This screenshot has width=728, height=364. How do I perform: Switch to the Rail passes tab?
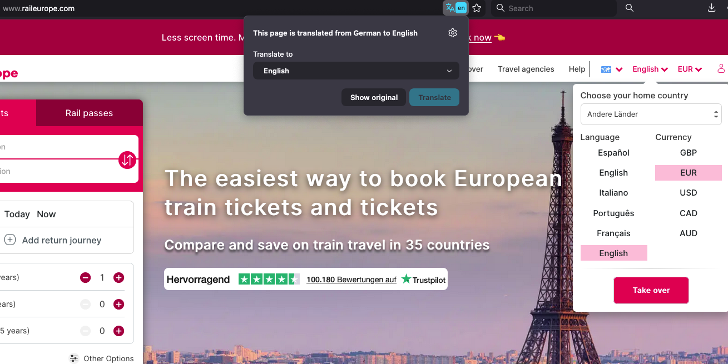pyautogui.click(x=89, y=113)
